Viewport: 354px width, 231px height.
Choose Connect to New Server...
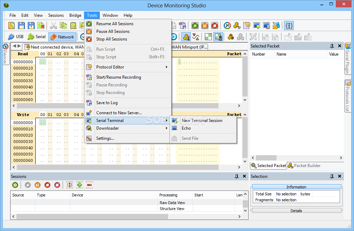point(128,113)
